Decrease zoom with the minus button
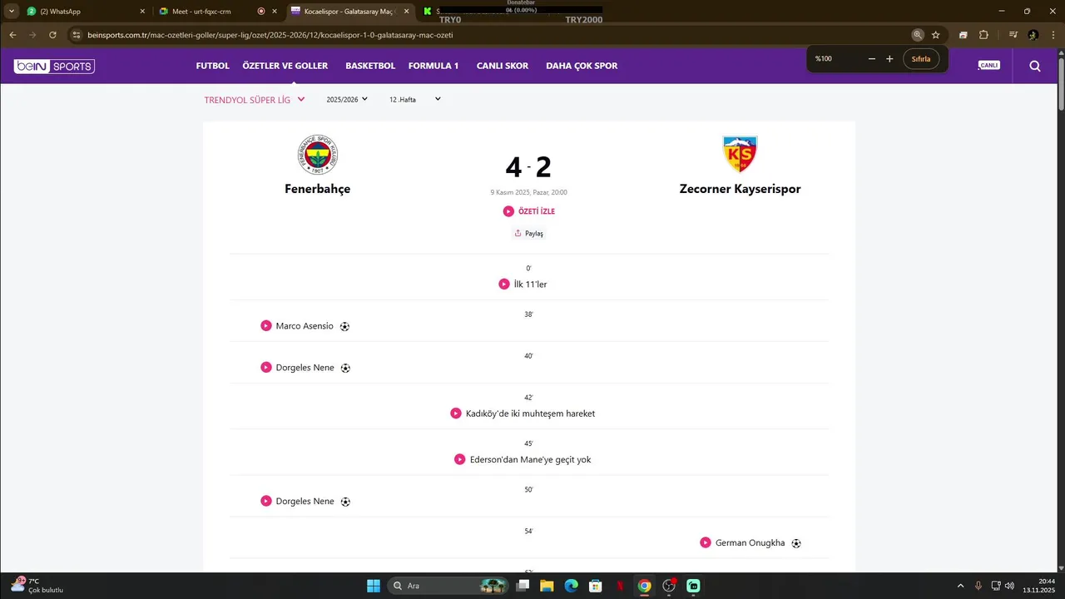The image size is (1065, 599). [x=871, y=59]
